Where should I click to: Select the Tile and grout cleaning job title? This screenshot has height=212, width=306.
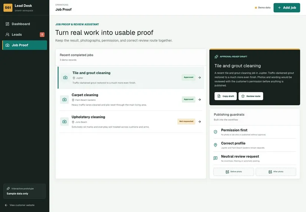point(91,73)
